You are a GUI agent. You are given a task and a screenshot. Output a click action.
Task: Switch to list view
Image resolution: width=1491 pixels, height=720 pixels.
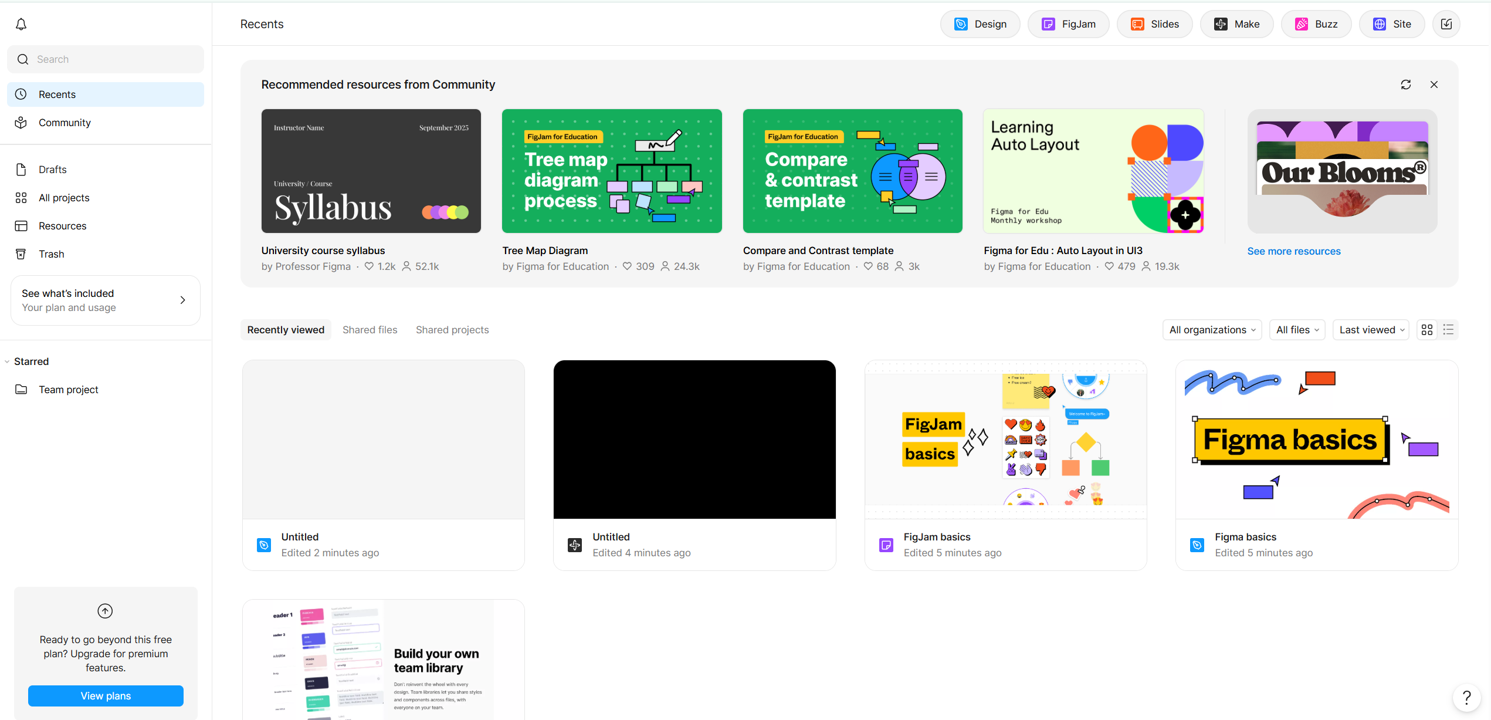point(1448,330)
